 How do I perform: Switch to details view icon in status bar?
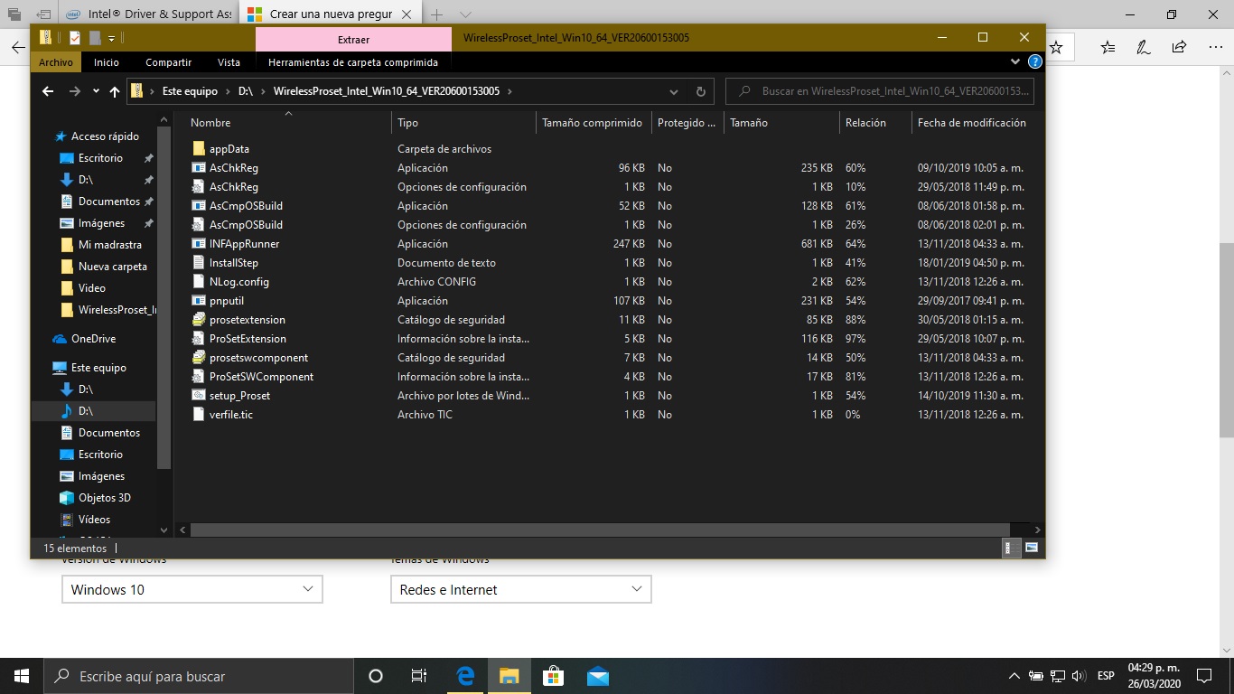click(1013, 548)
